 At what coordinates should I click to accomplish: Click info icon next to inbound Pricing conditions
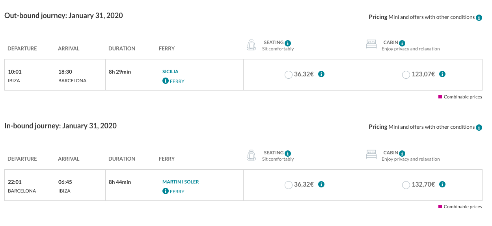(x=479, y=128)
